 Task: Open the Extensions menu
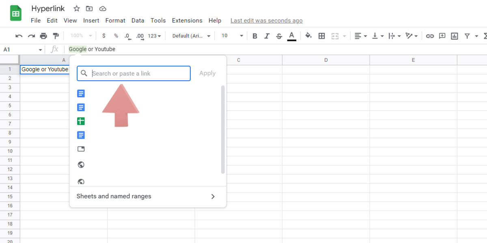[187, 20]
